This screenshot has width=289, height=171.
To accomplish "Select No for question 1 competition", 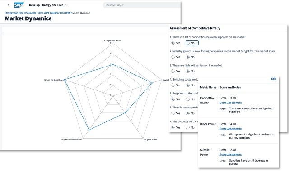I will pos(192,43).
